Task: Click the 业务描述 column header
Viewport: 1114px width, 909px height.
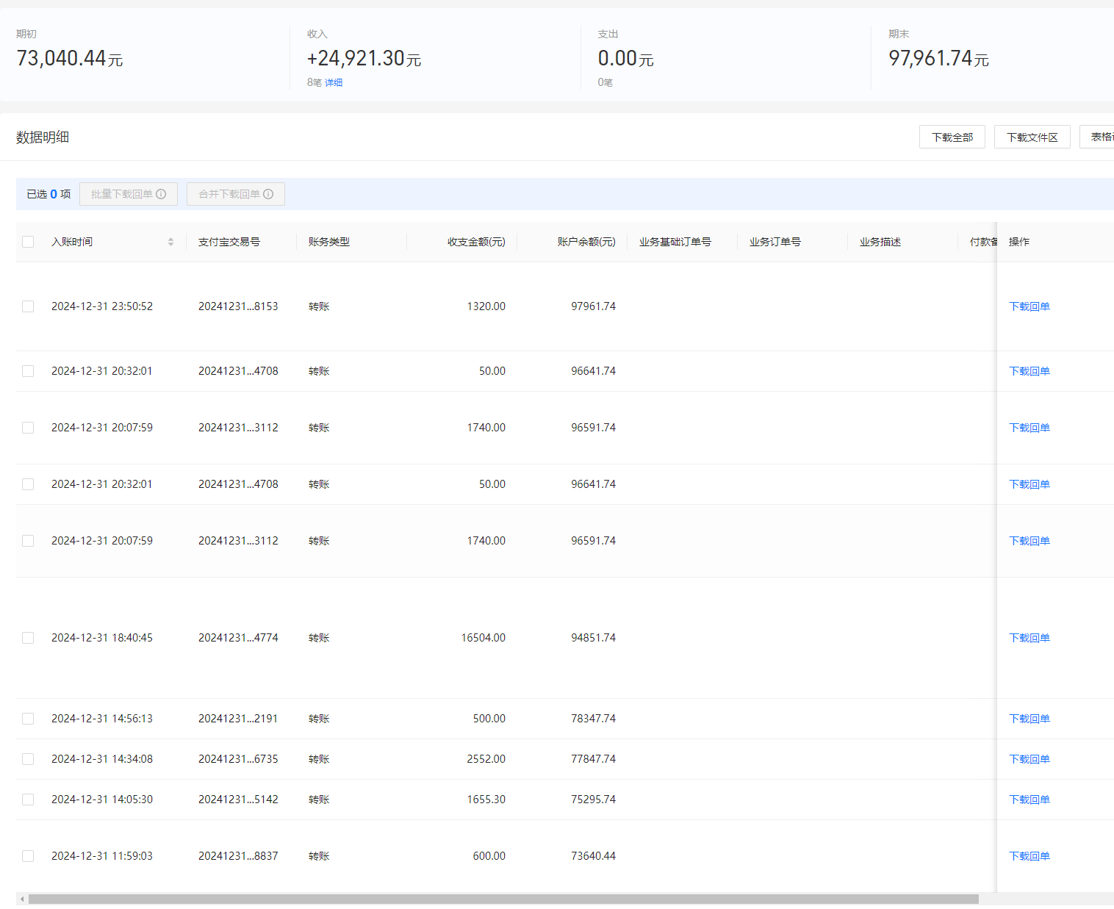Action: (x=880, y=242)
